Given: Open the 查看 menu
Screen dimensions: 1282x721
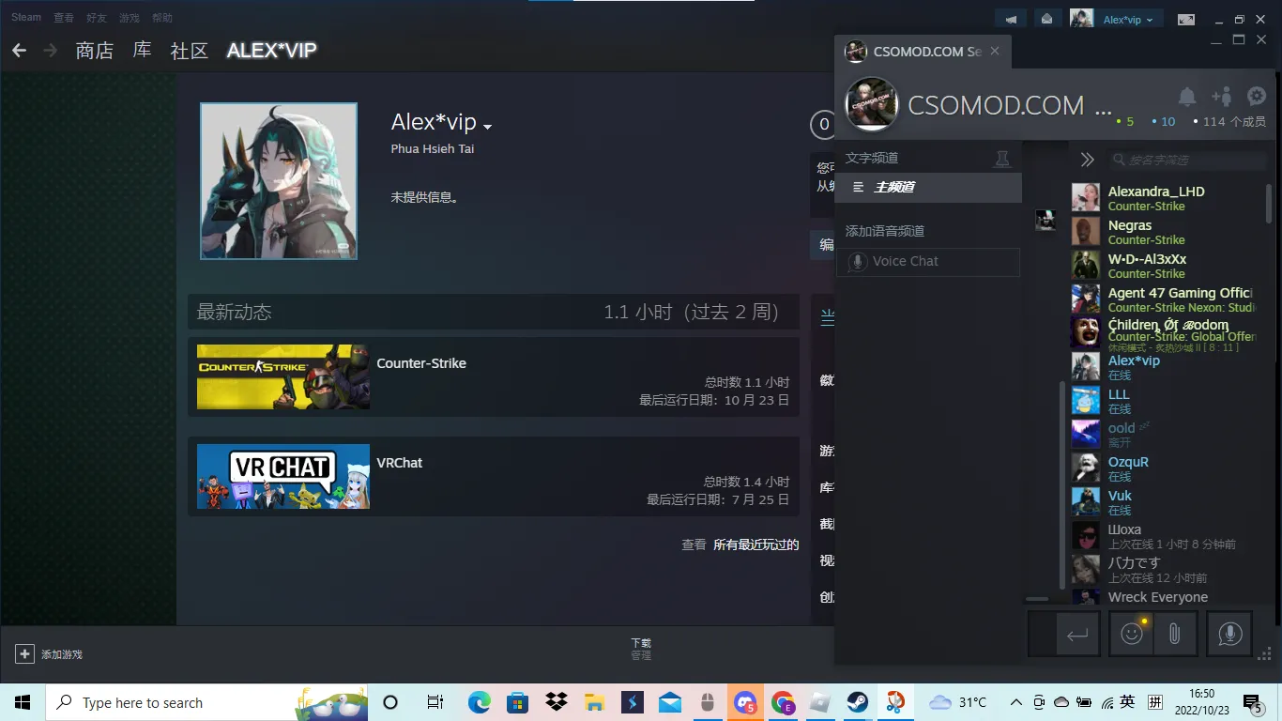Looking at the screenshot, I should (x=64, y=18).
